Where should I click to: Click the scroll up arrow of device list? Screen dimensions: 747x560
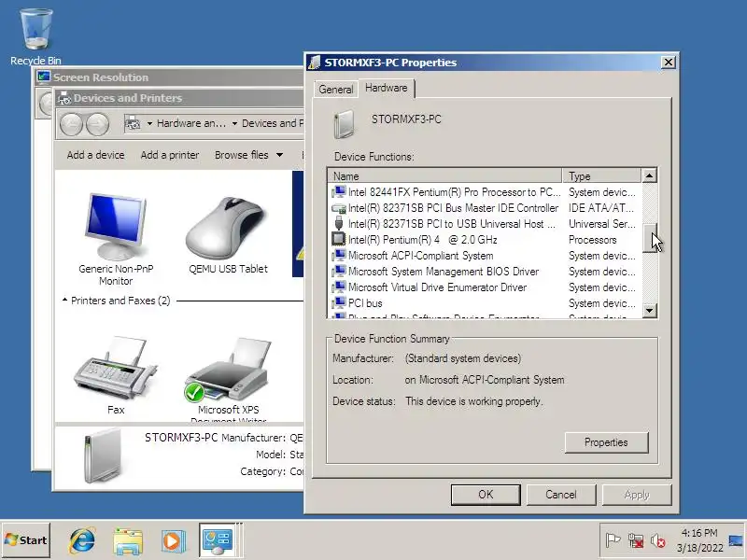click(649, 175)
